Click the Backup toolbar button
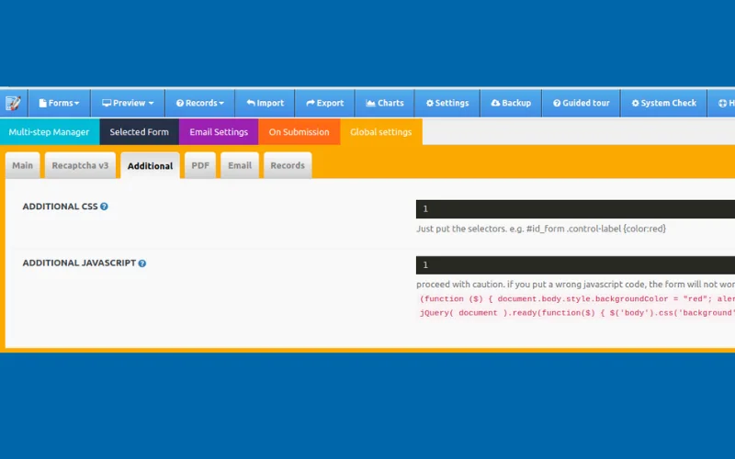 coord(511,103)
